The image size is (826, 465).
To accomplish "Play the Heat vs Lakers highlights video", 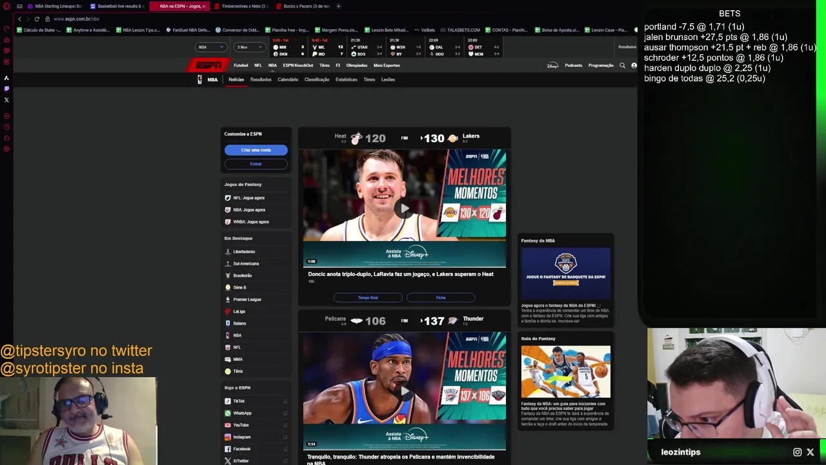I will (405, 208).
